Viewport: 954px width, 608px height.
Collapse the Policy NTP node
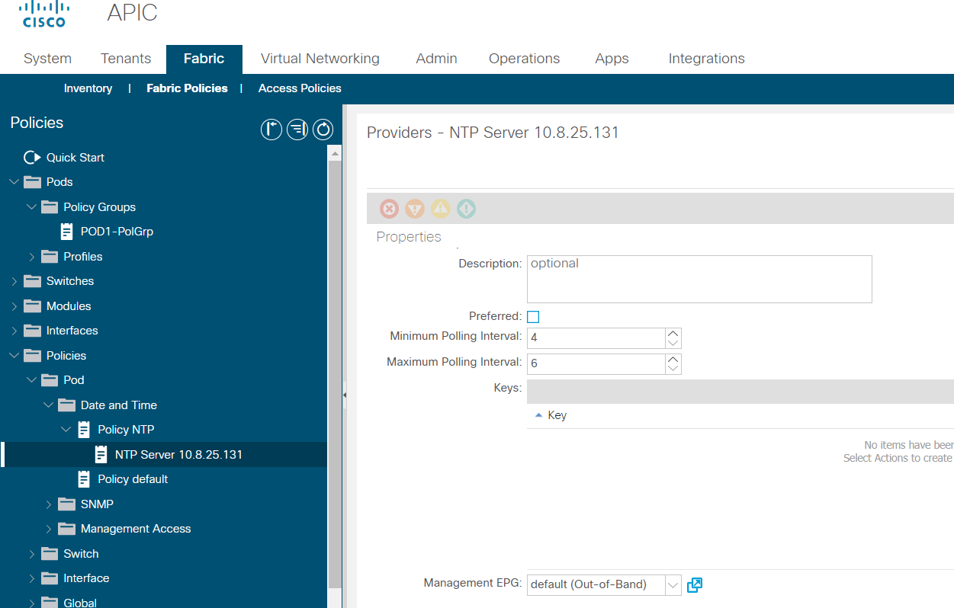(x=66, y=430)
